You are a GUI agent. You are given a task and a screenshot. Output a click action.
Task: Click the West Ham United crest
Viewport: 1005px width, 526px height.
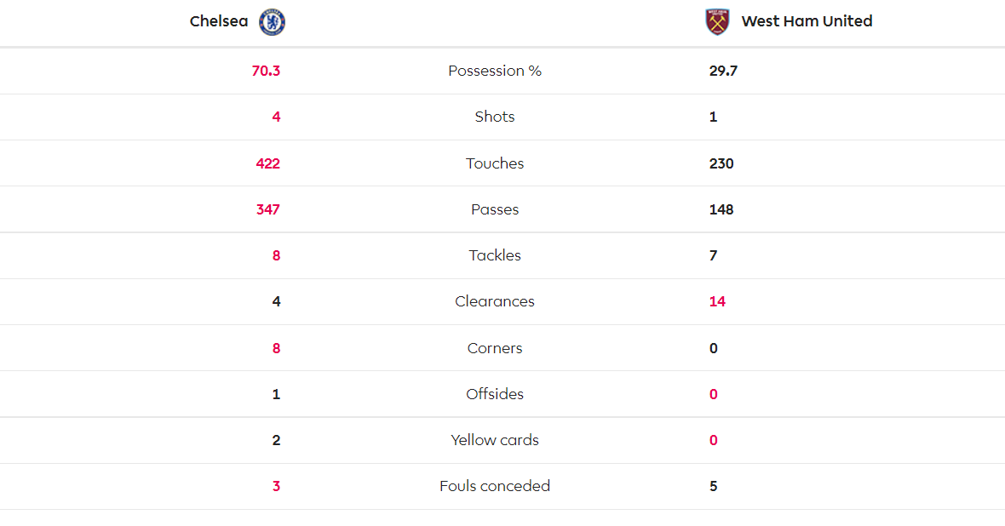click(x=718, y=22)
